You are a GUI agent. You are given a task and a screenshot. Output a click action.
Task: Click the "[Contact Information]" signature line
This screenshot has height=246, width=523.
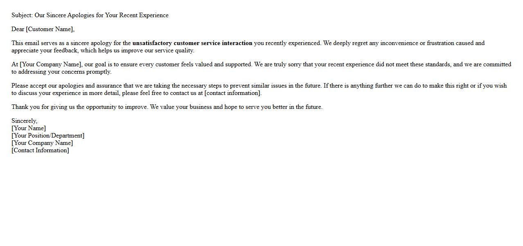40,150
